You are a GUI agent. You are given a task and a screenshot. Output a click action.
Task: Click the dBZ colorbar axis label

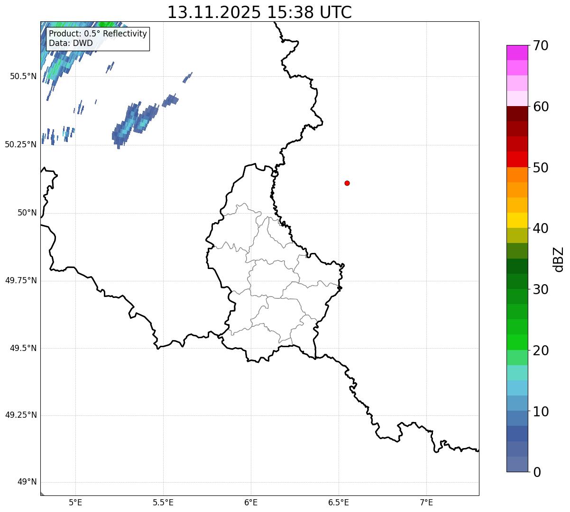(559, 259)
